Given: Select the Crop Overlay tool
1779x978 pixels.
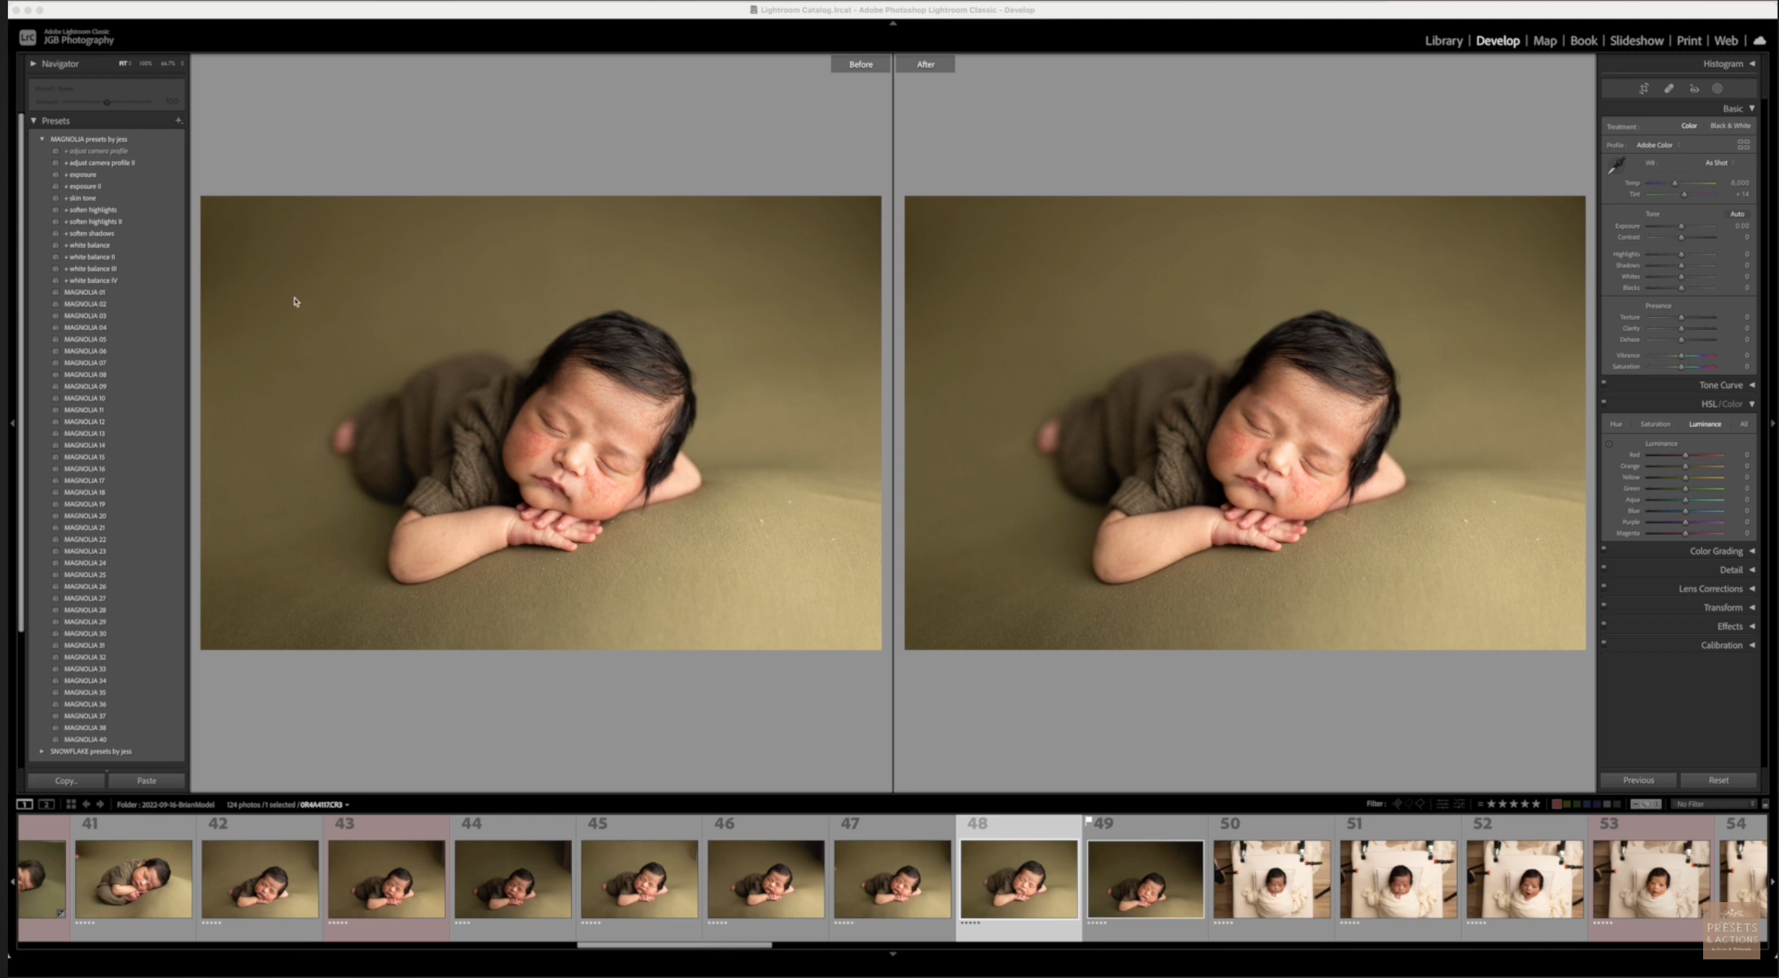Looking at the screenshot, I should tap(1644, 89).
